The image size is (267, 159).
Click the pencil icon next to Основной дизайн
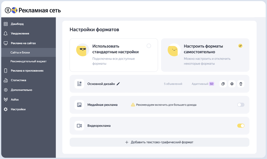[118, 84]
